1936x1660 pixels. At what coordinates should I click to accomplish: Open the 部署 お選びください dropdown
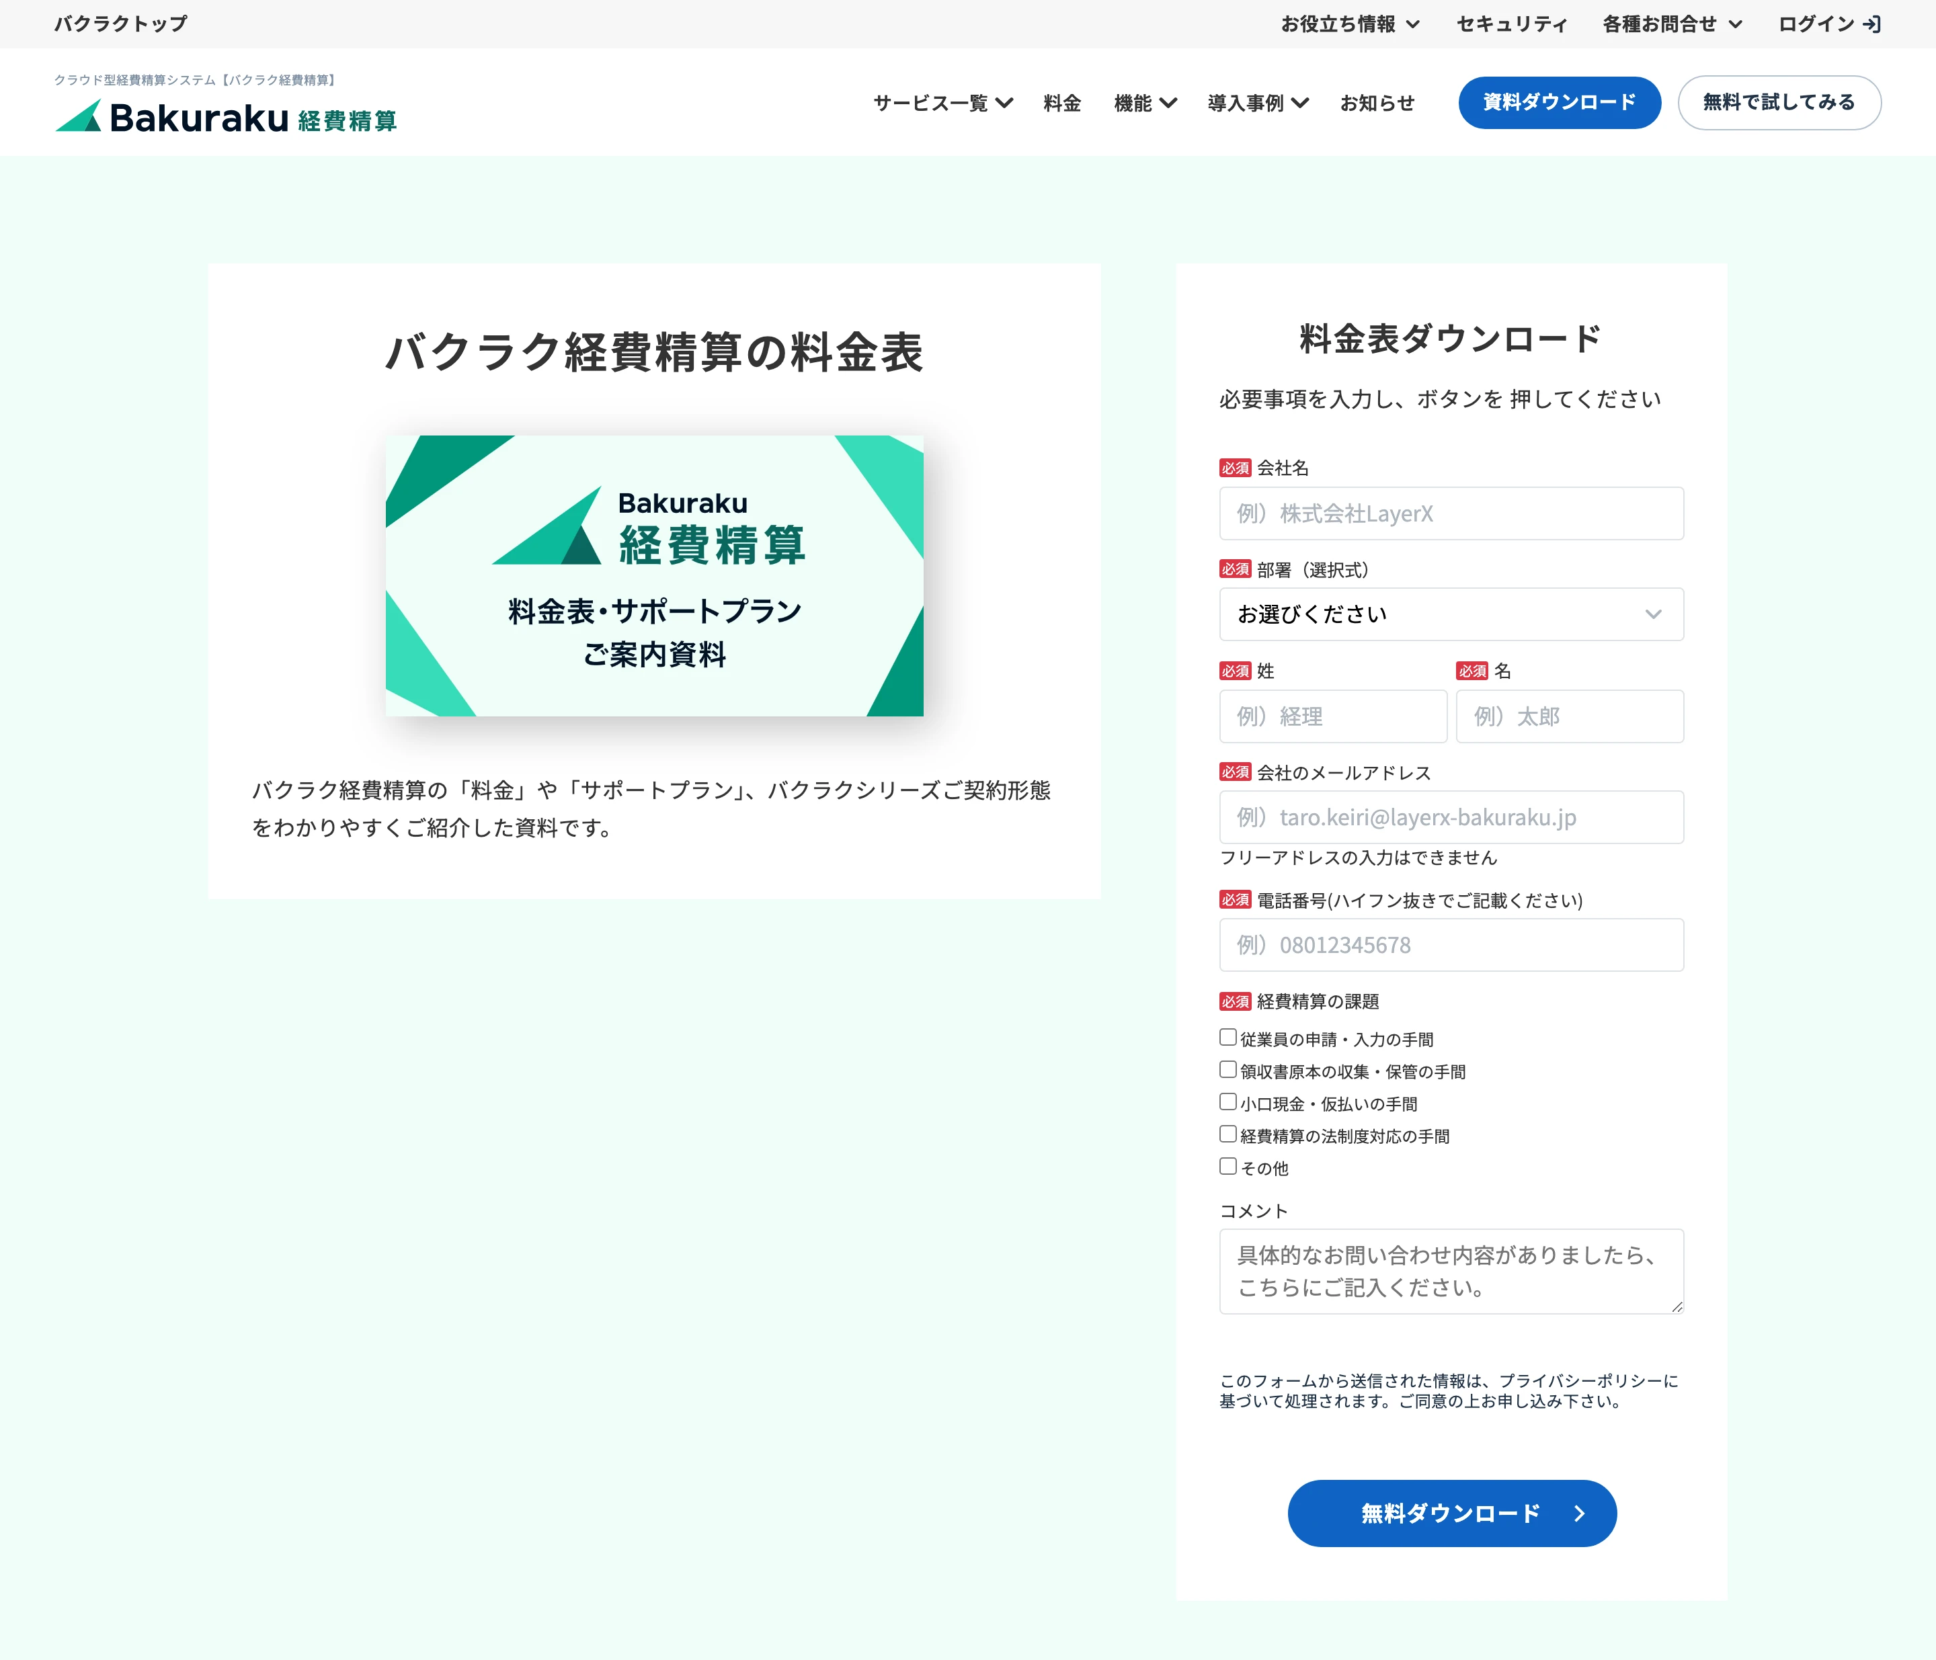(x=1451, y=614)
